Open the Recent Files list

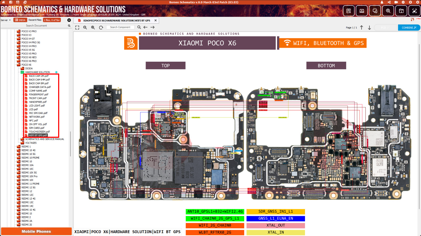pyautogui.click(x=35, y=20)
